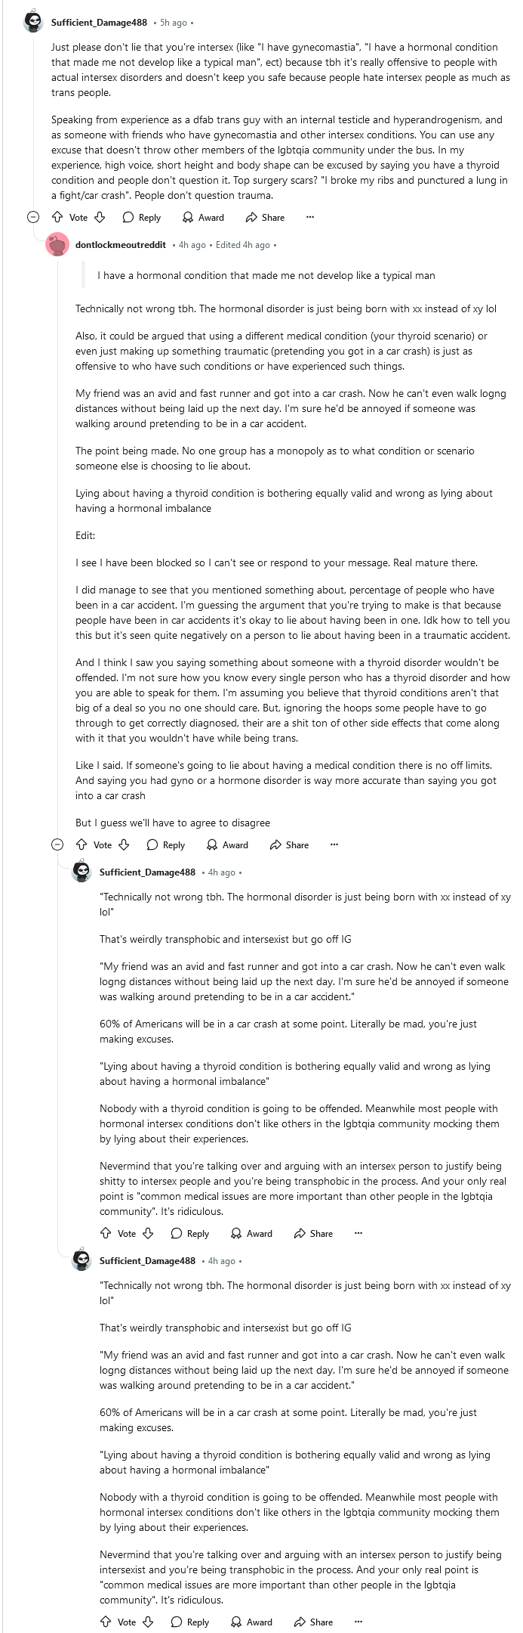Open more options on the last reply
The height and width of the screenshot is (1633, 523).
(x=358, y=1622)
